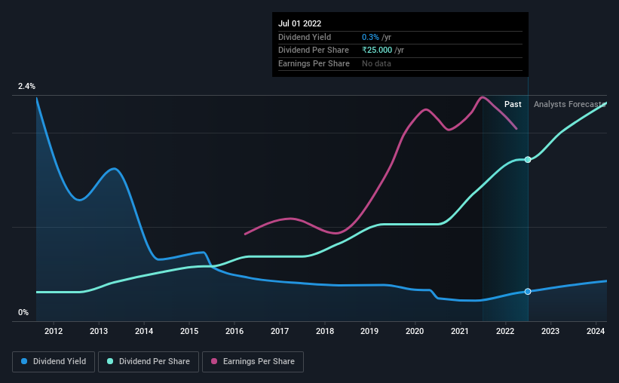The height and width of the screenshot is (383, 619).
Task: Click the 2021 x-axis label
Action: (x=460, y=331)
